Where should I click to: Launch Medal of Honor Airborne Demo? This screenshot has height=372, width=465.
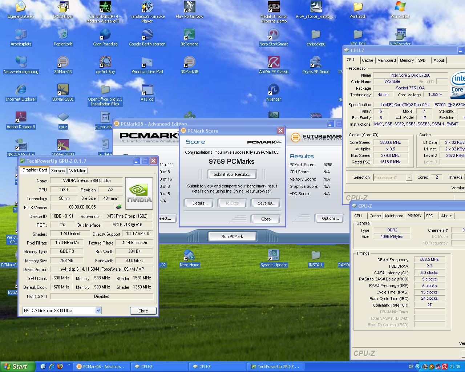(274, 12)
